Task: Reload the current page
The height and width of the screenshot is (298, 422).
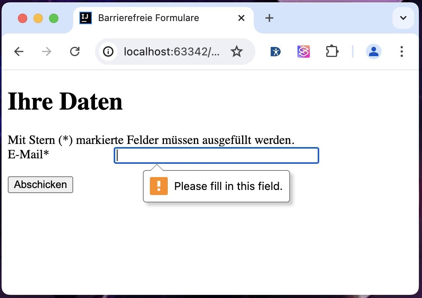Action: [74, 51]
